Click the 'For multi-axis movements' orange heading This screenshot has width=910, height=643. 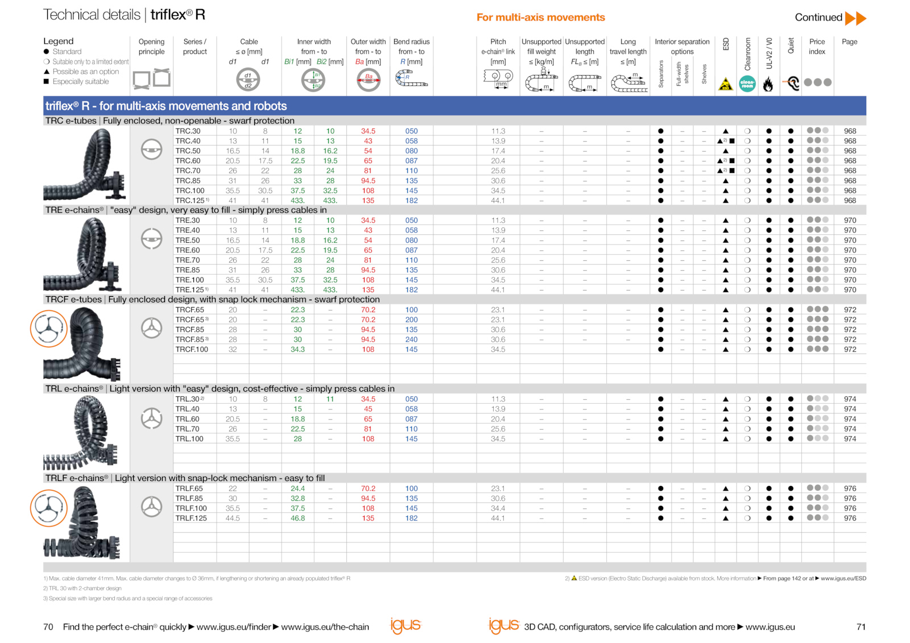pos(540,18)
